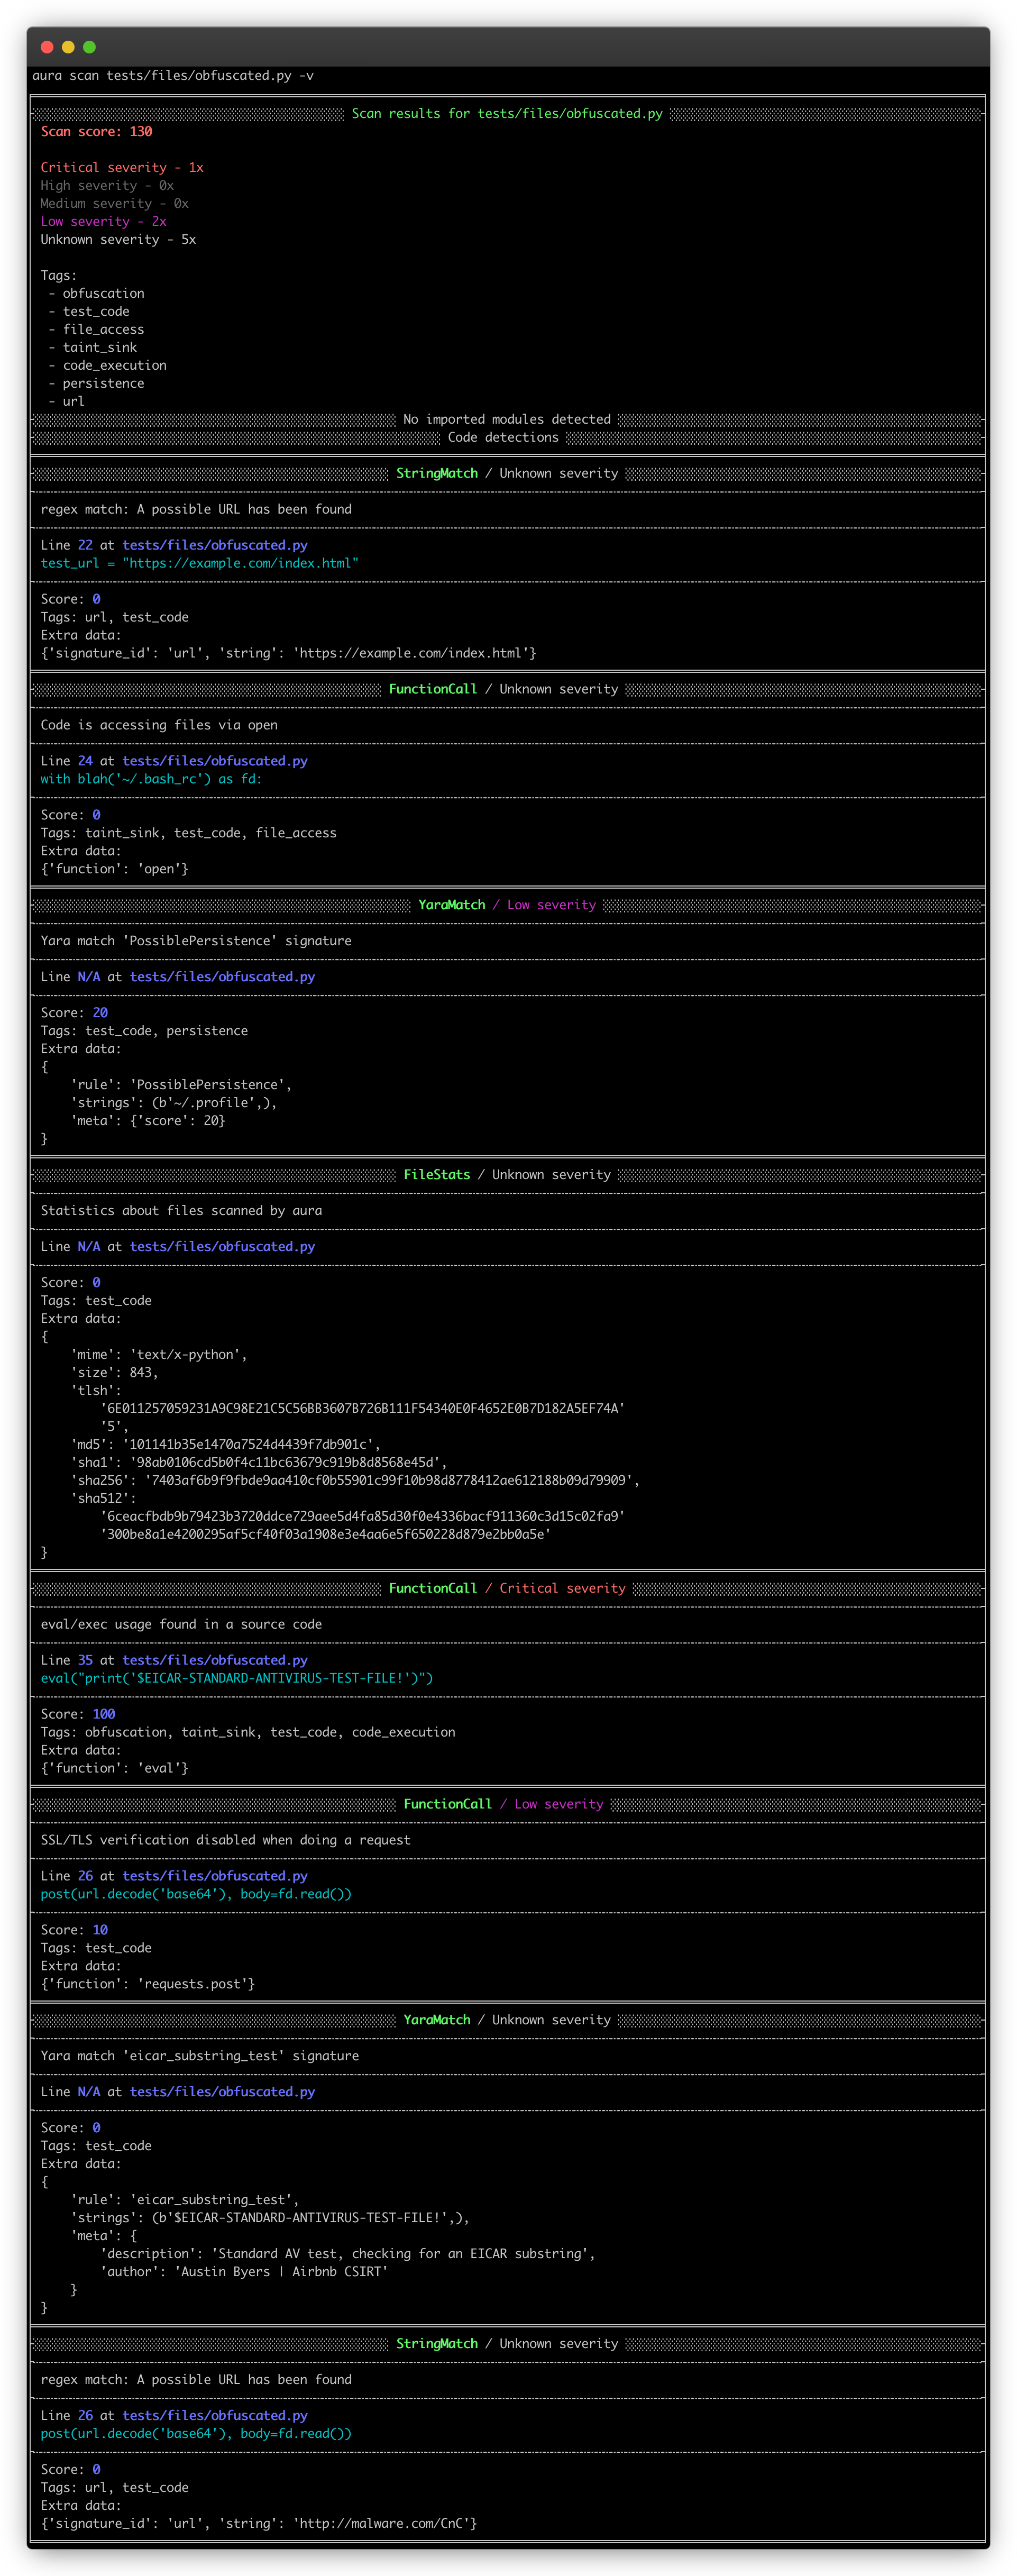Click the 'No imported modules detected' header
Image resolution: width=1017 pixels, height=2576 pixels.
click(x=506, y=420)
